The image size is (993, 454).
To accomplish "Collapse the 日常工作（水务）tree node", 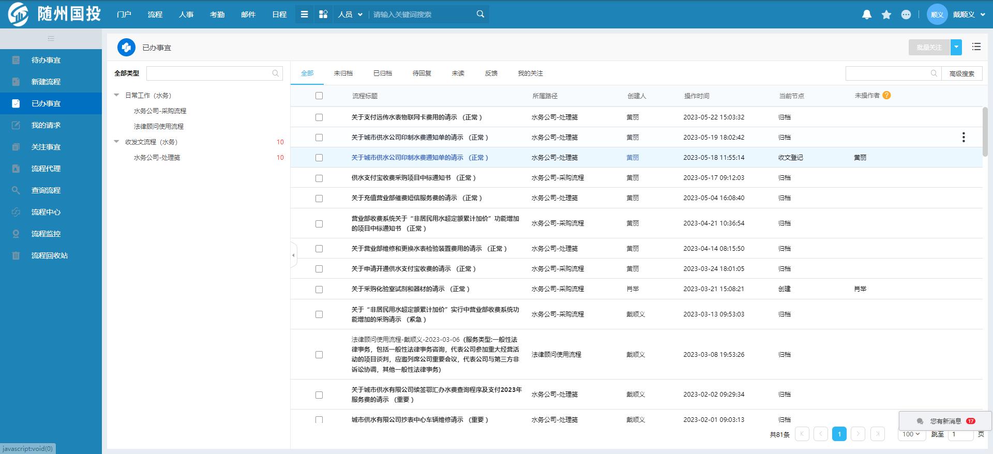I will pyautogui.click(x=117, y=95).
